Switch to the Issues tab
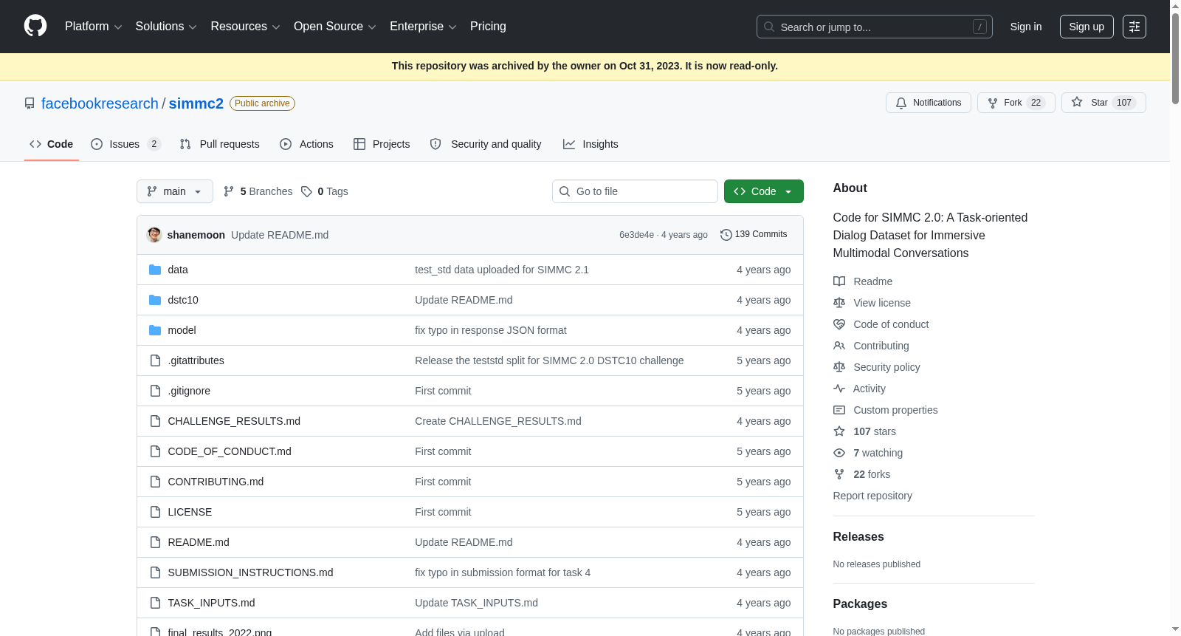Image resolution: width=1181 pixels, height=636 pixels. (x=125, y=144)
